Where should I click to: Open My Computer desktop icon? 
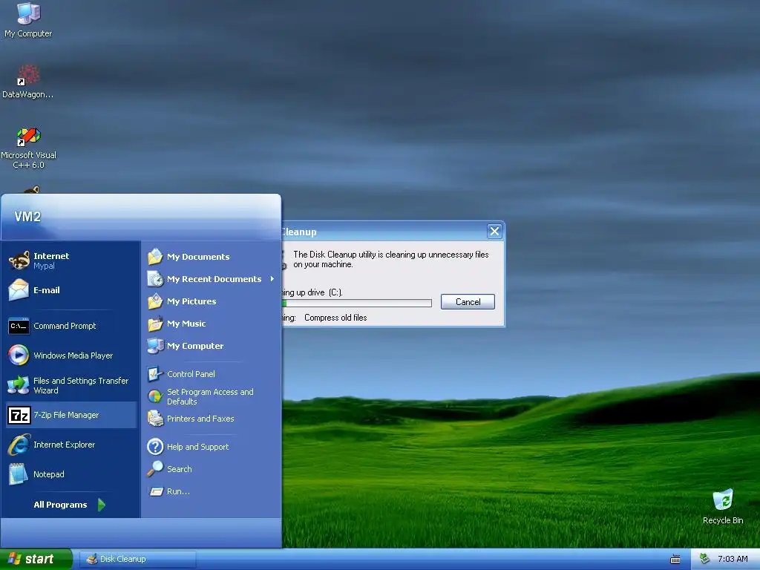(28, 20)
